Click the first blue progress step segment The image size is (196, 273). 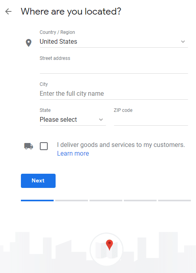(37, 201)
